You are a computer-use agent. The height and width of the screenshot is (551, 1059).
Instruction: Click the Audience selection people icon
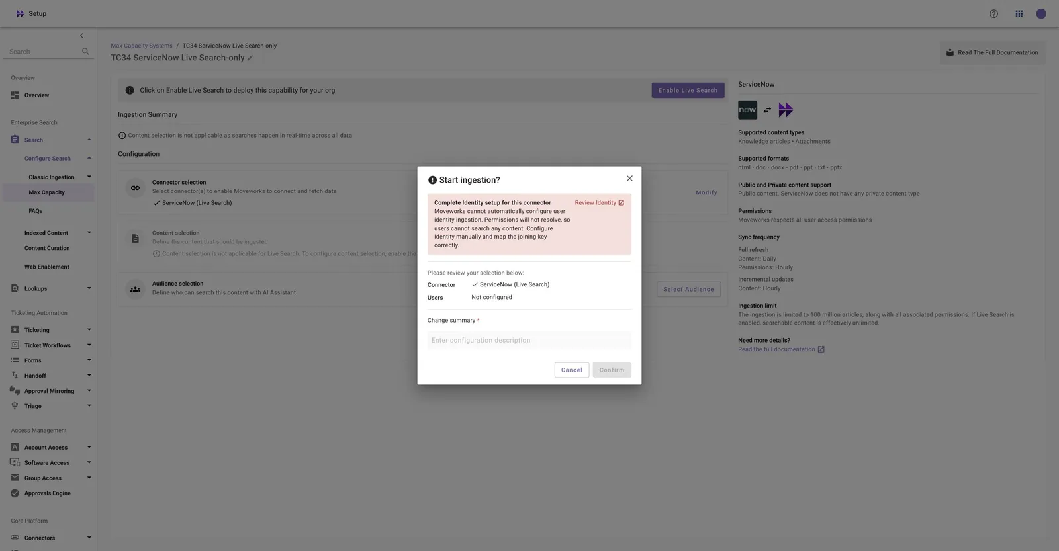tap(135, 289)
